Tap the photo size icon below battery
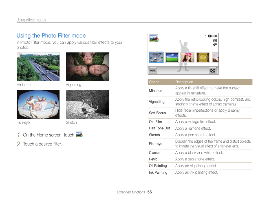The width and height of the screenshot is (269, 203). 215,40
